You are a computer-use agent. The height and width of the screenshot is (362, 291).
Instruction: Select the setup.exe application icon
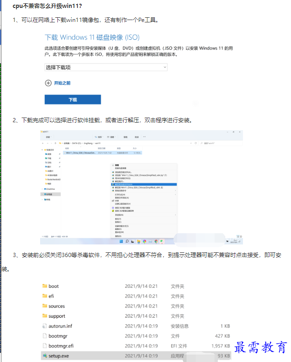pyautogui.click(x=45, y=356)
